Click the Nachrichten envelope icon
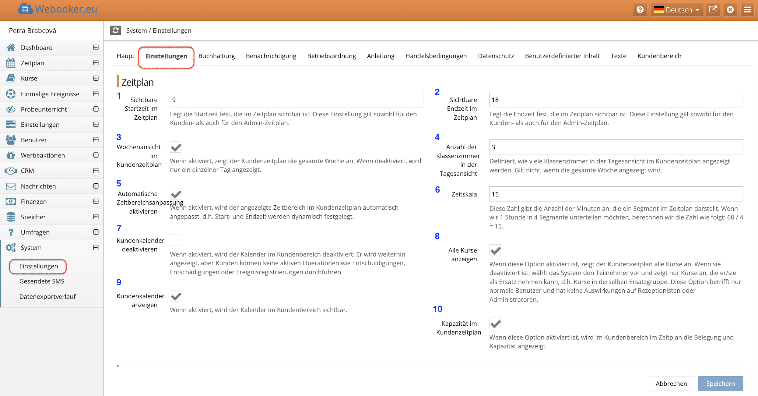 [x=11, y=186]
